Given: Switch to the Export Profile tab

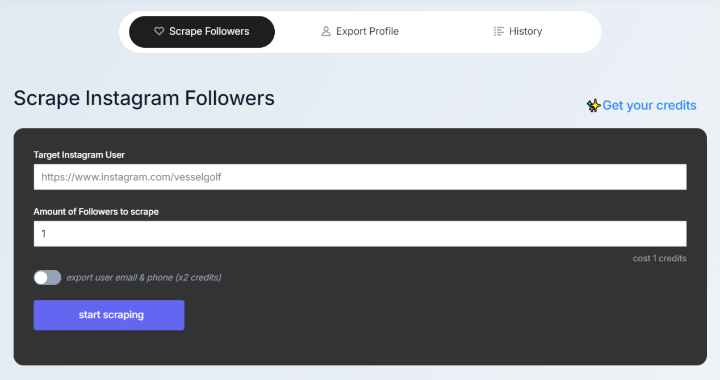Looking at the screenshot, I should 360,31.
